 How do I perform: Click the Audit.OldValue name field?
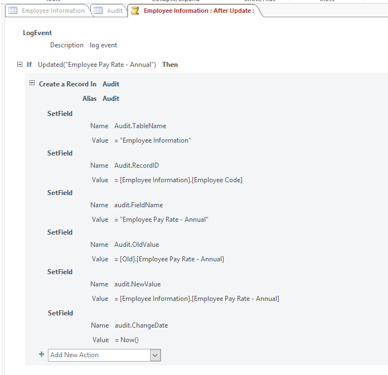[137, 245]
